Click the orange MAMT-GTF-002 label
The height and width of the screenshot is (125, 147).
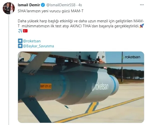click(46, 86)
